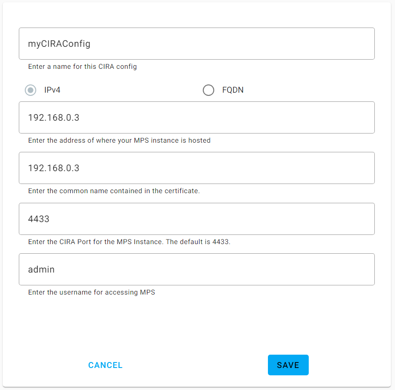Click the CIRA Port field showing 4433

(x=196, y=219)
